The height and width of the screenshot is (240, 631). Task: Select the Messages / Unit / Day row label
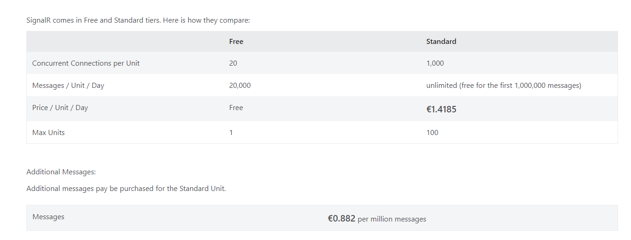(68, 86)
